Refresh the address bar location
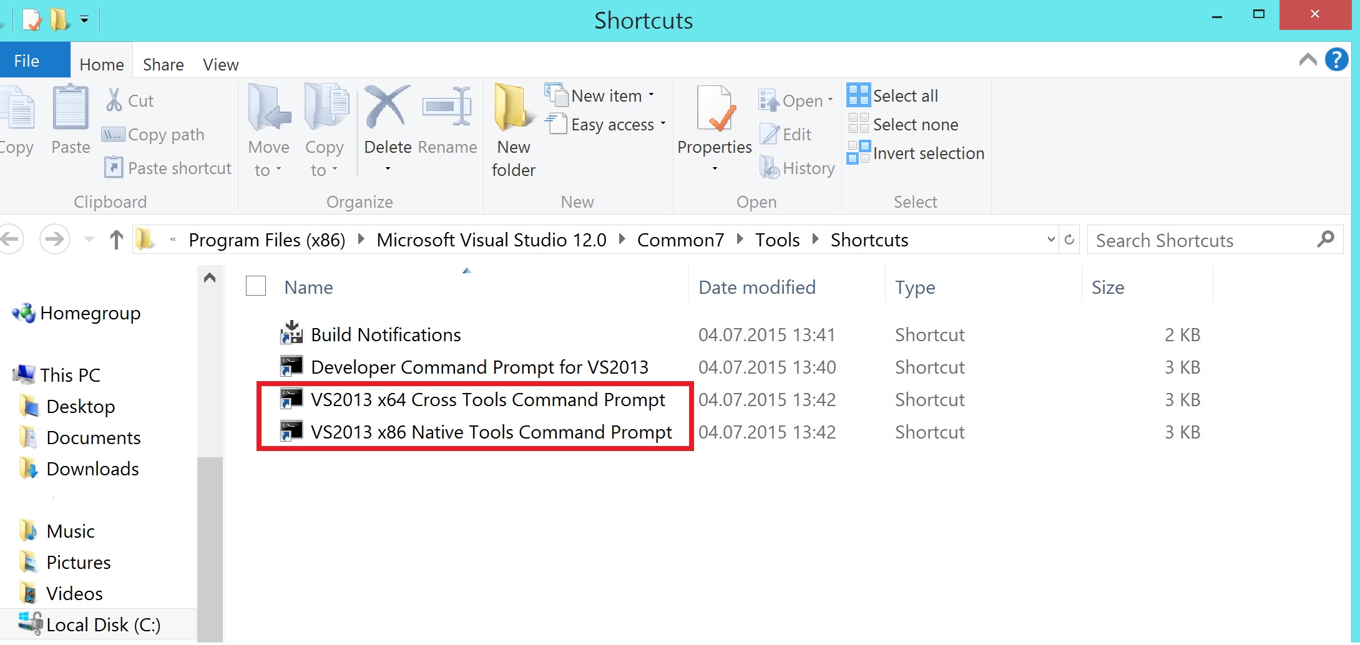The image size is (1360, 645). (x=1069, y=240)
